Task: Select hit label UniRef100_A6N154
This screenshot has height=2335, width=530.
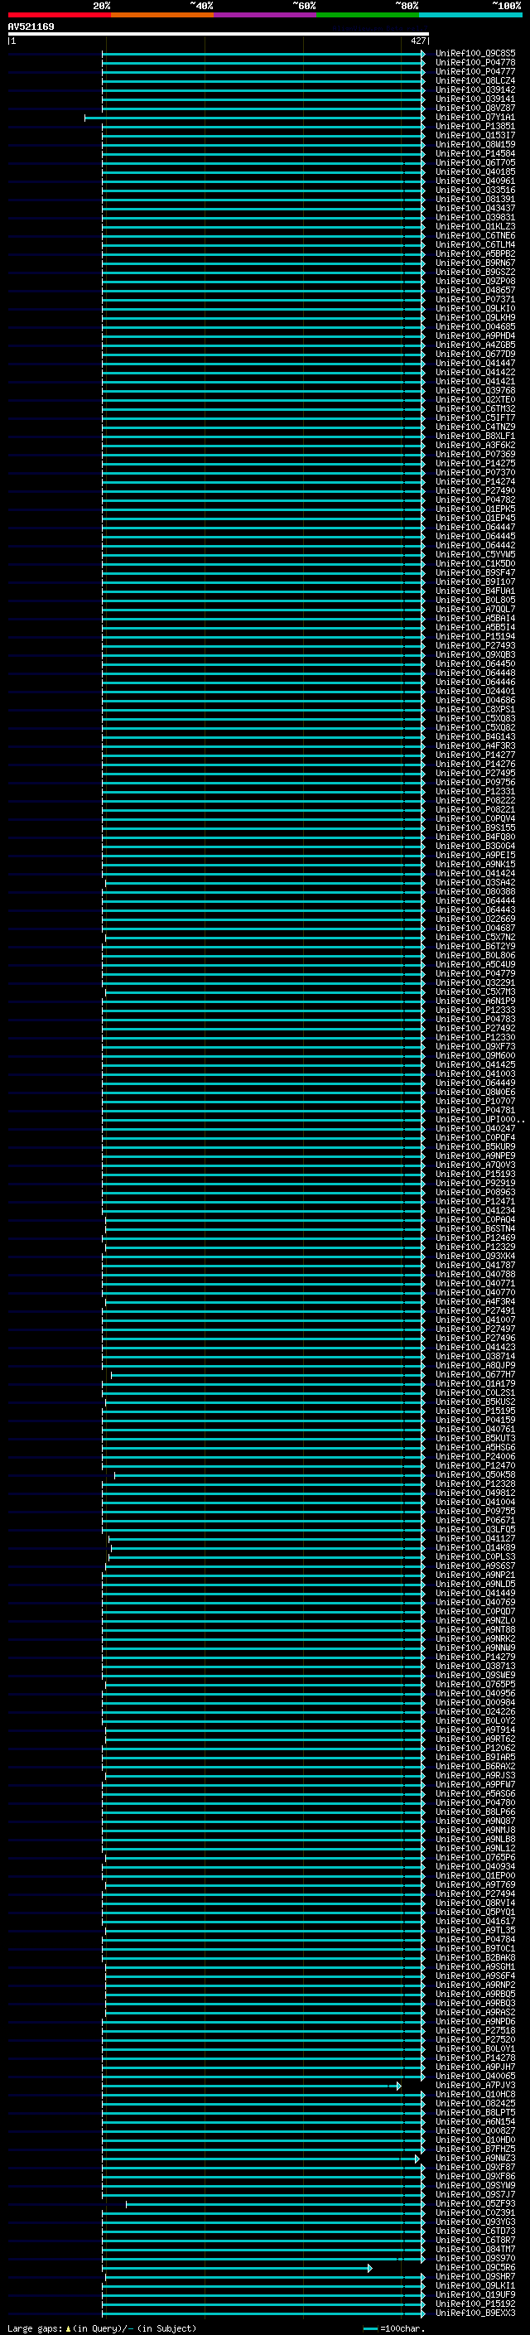Action: coord(475,2121)
